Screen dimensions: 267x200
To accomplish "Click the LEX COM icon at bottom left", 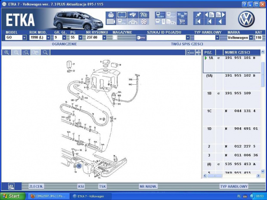I will [11, 186].
